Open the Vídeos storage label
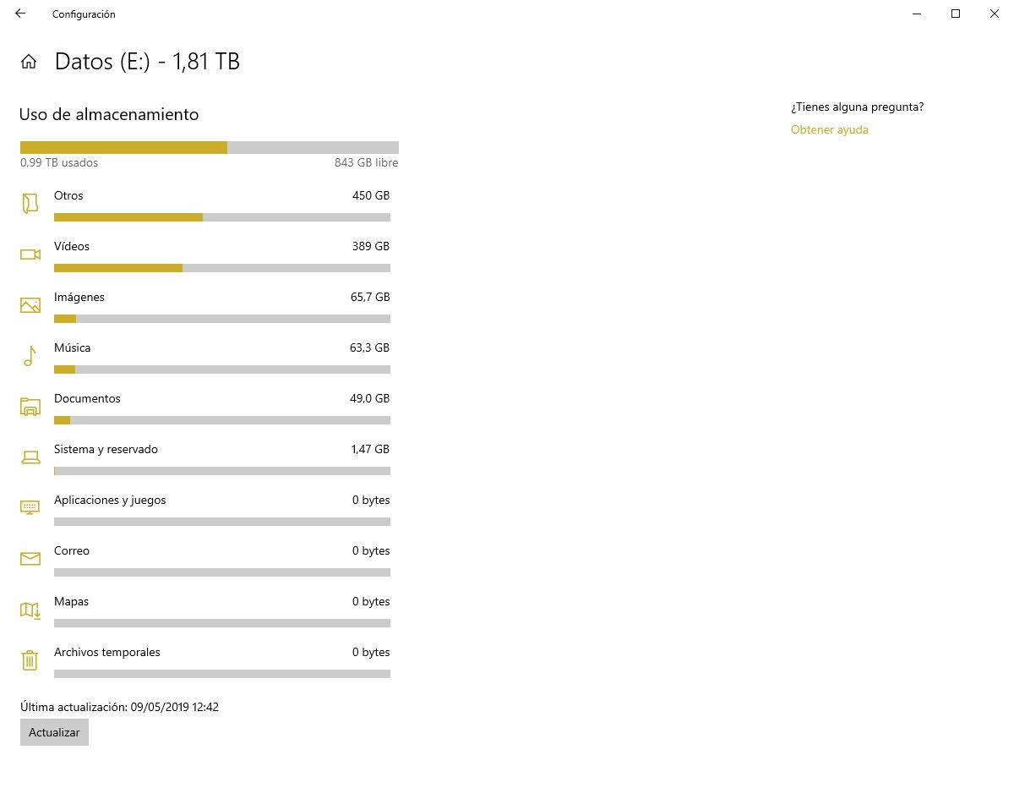This screenshot has height=788, width=1014. click(72, 246)
